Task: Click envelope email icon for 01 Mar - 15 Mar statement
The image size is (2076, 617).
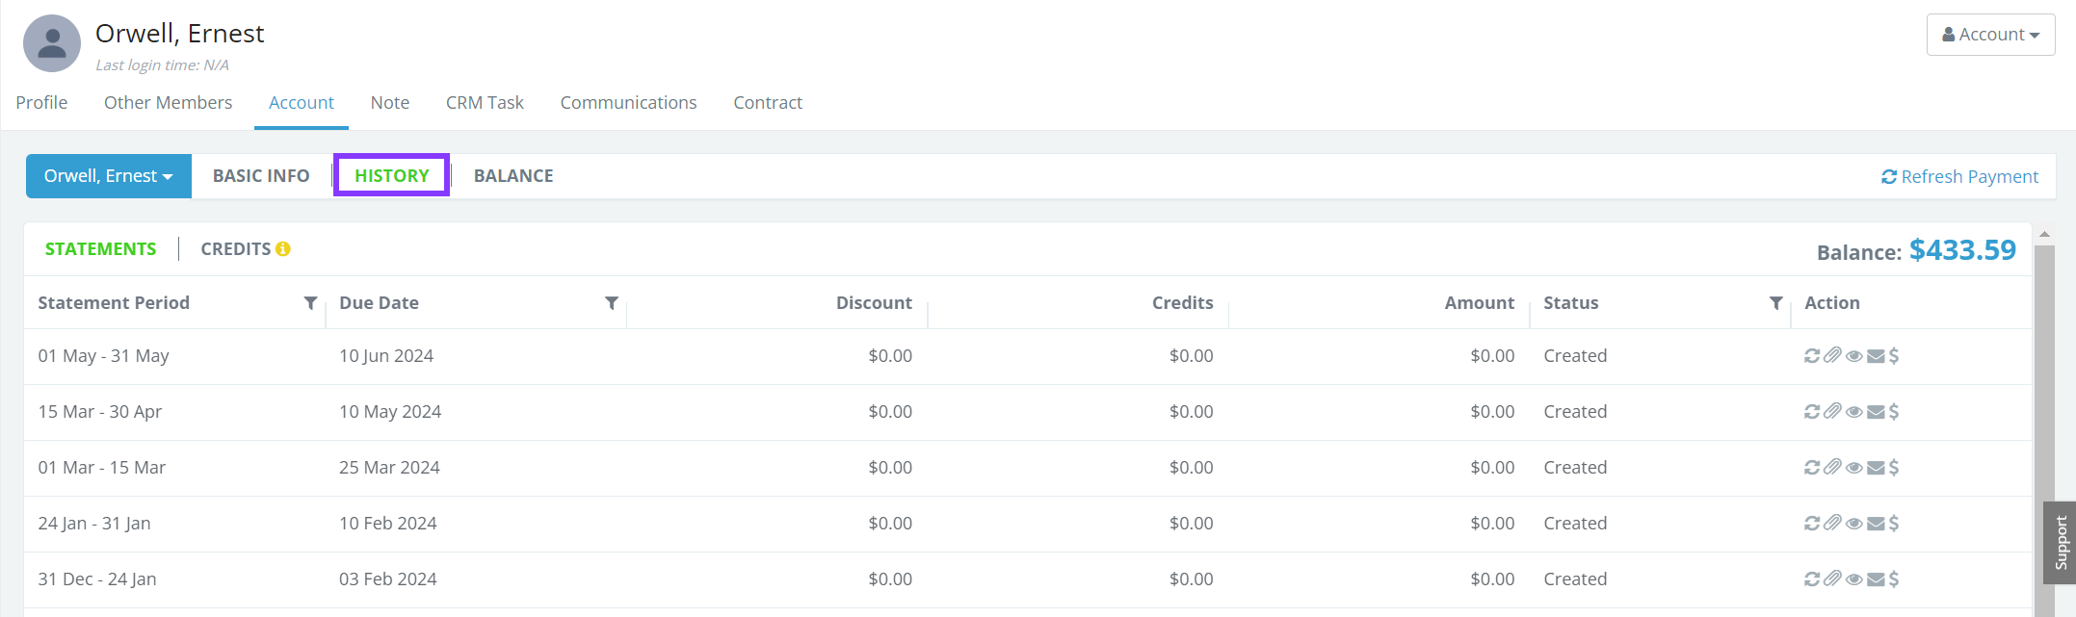Action: [x=1876, y=468]
